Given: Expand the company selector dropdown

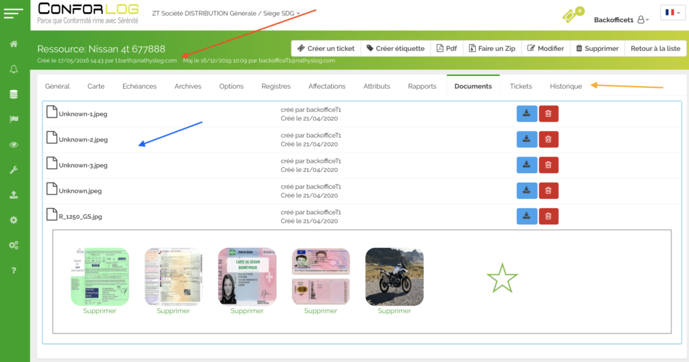Looking at the screenshot, I should tap(298, 13).
